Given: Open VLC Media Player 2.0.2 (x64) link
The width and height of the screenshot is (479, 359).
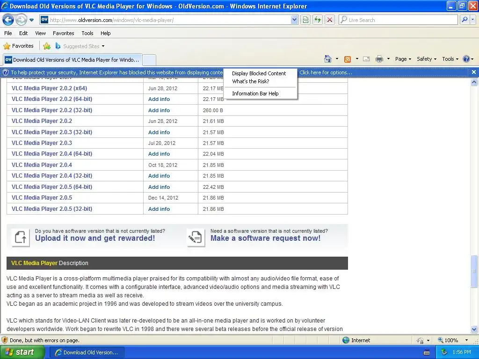Looking at the screenshot, I should (49, 88).
